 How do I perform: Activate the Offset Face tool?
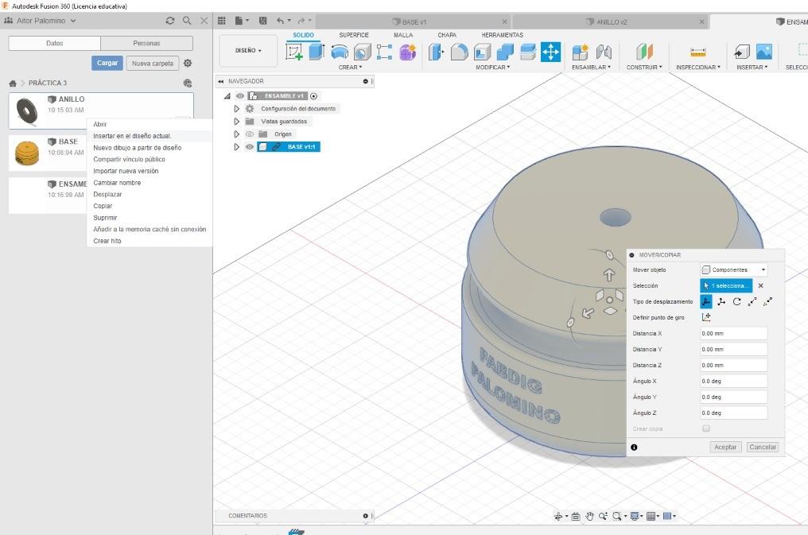click(x=528, y=52)
